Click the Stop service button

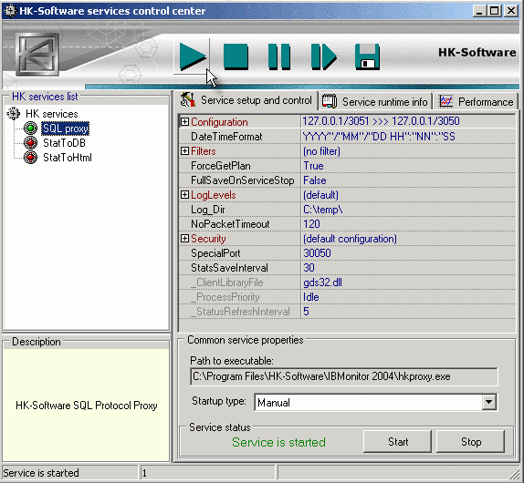pos(470,442)
